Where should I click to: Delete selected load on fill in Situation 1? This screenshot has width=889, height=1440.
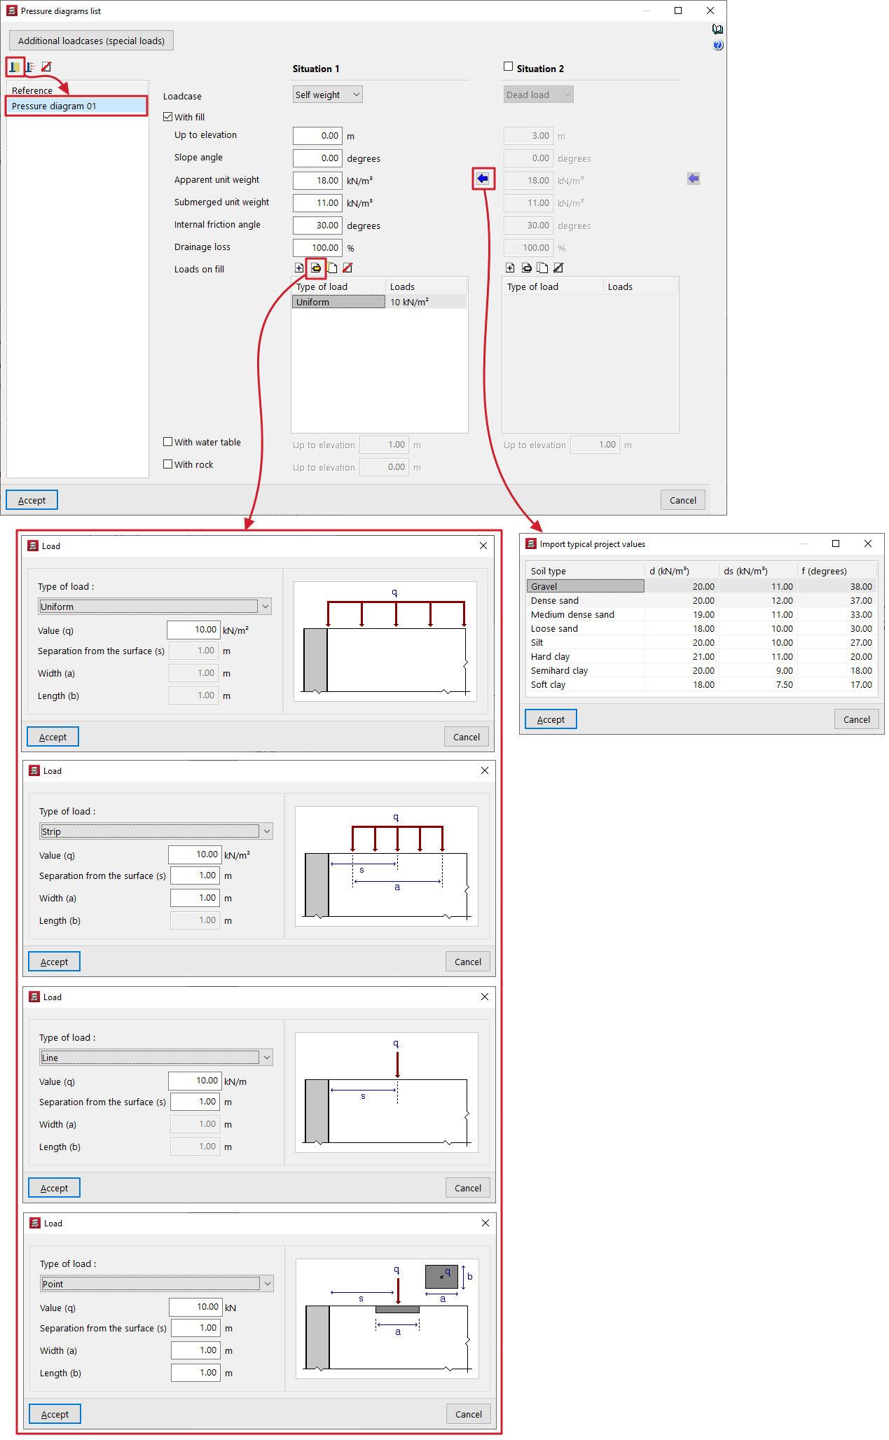(x=347, y=268)
